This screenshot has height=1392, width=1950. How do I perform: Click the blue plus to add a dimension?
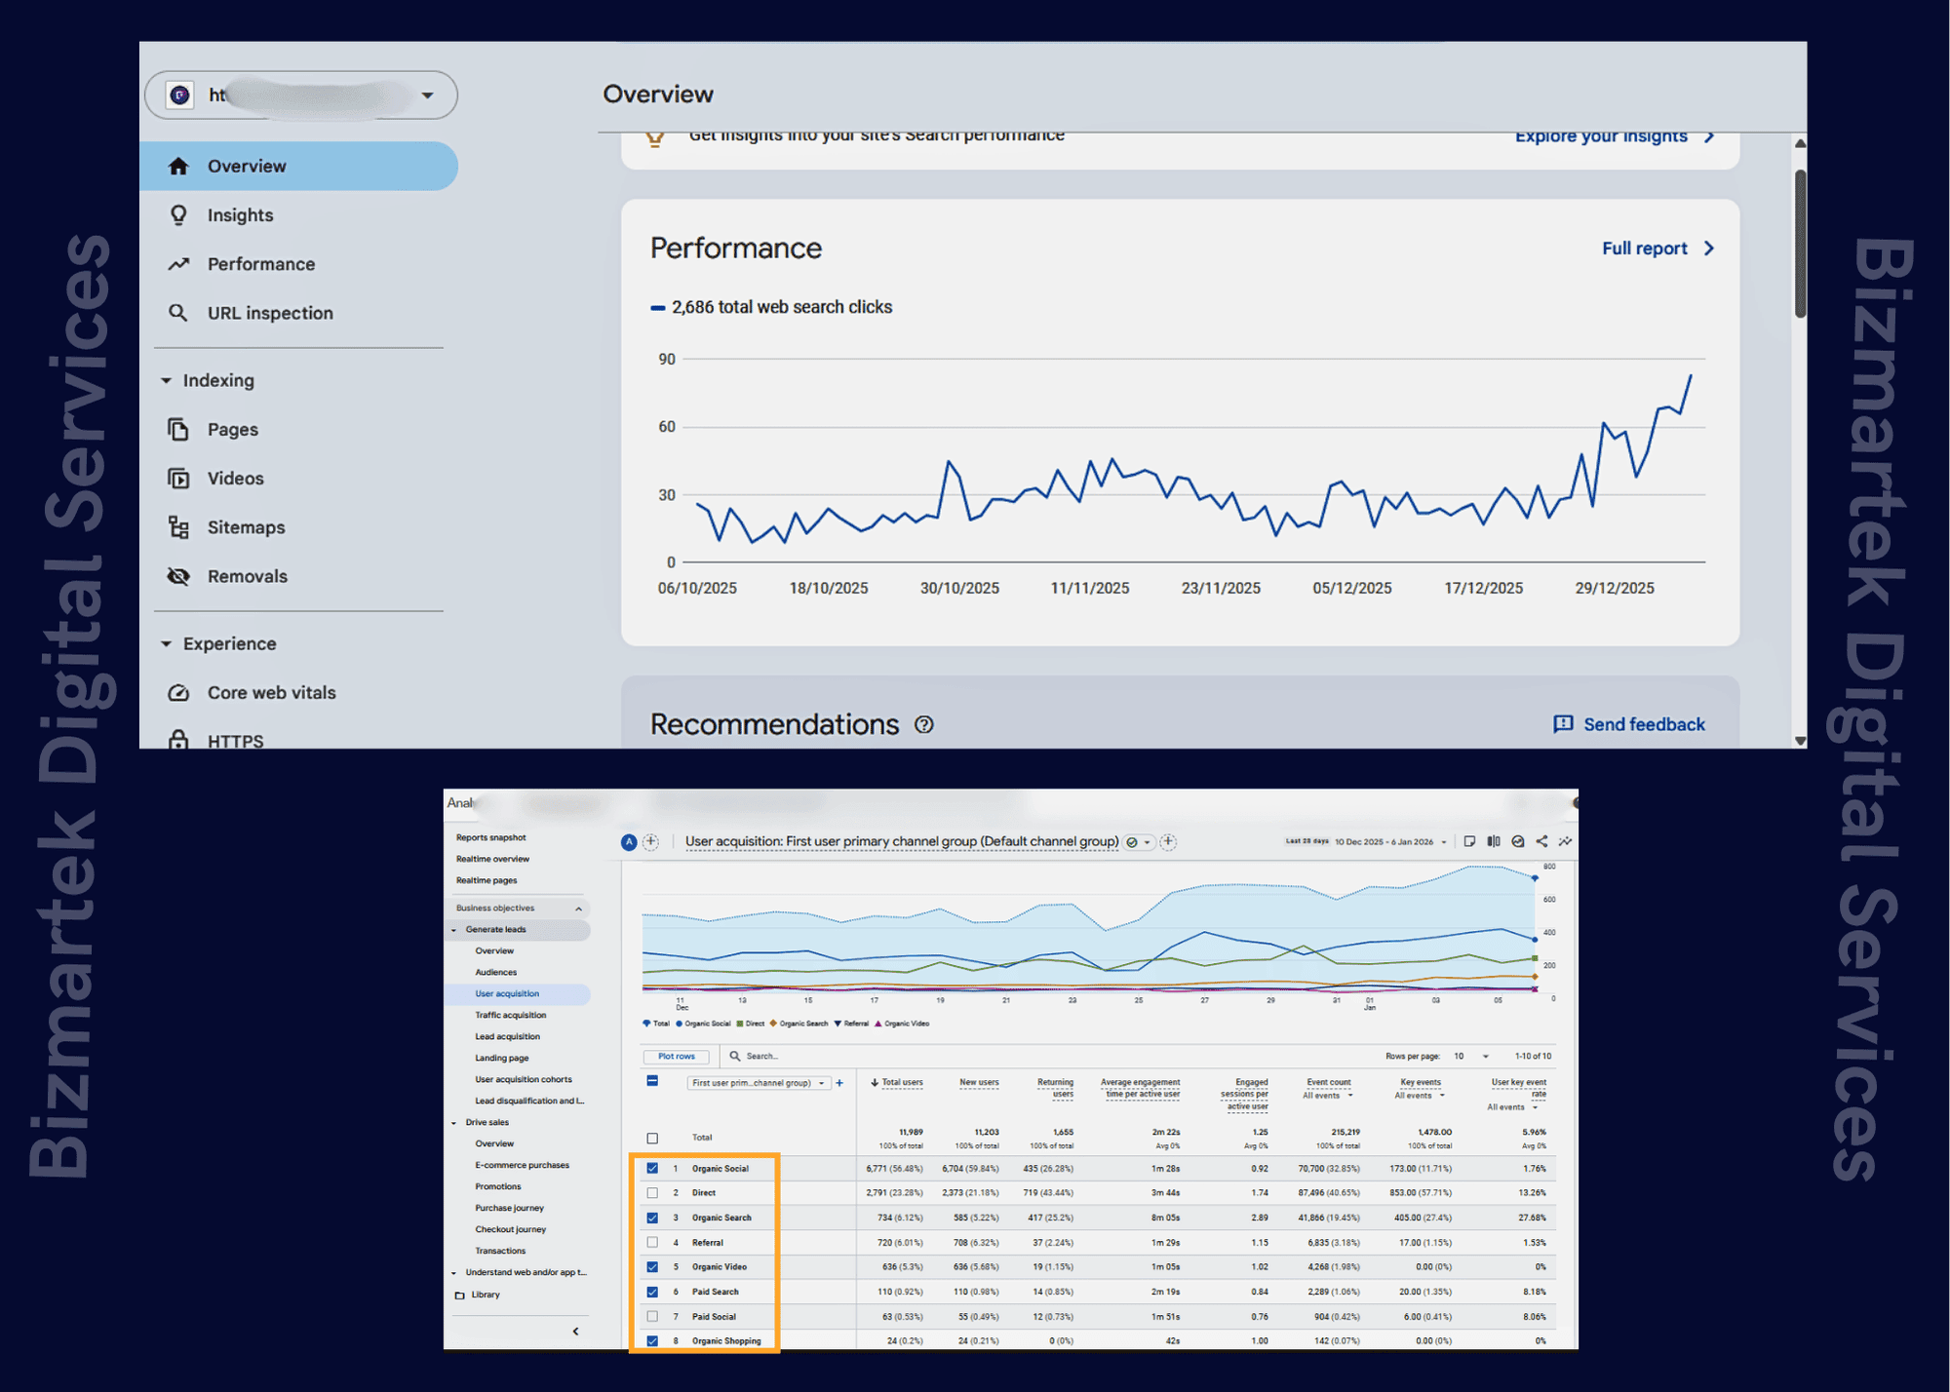(x=839, y=1083)
